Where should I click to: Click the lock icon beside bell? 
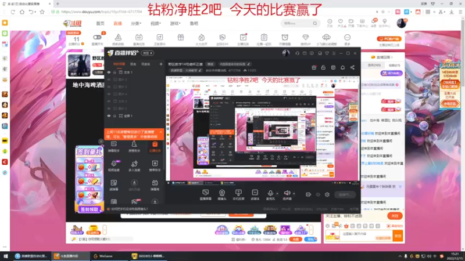[323, 67]
